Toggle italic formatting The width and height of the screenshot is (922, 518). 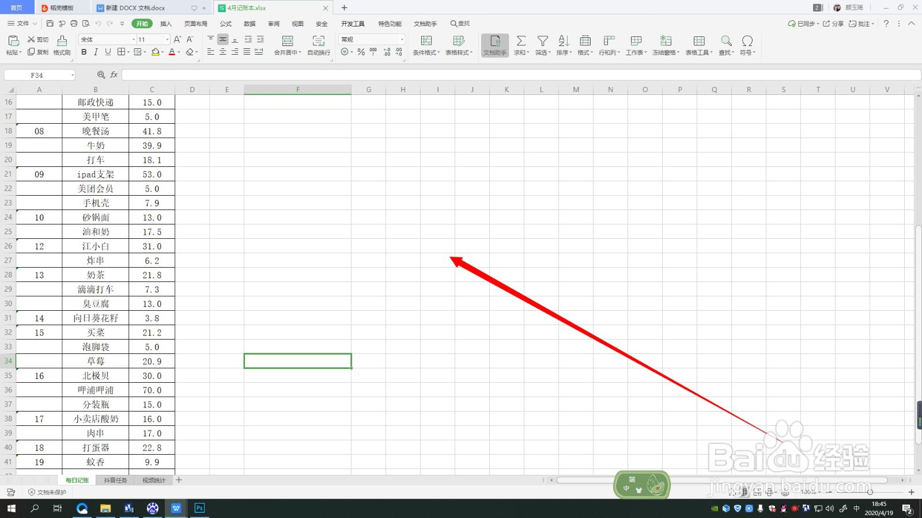[96, 52]
